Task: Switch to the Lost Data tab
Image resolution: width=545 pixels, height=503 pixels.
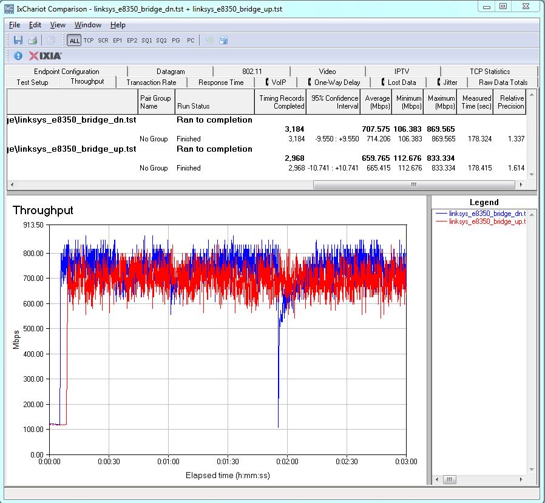Action: [399, 83]
